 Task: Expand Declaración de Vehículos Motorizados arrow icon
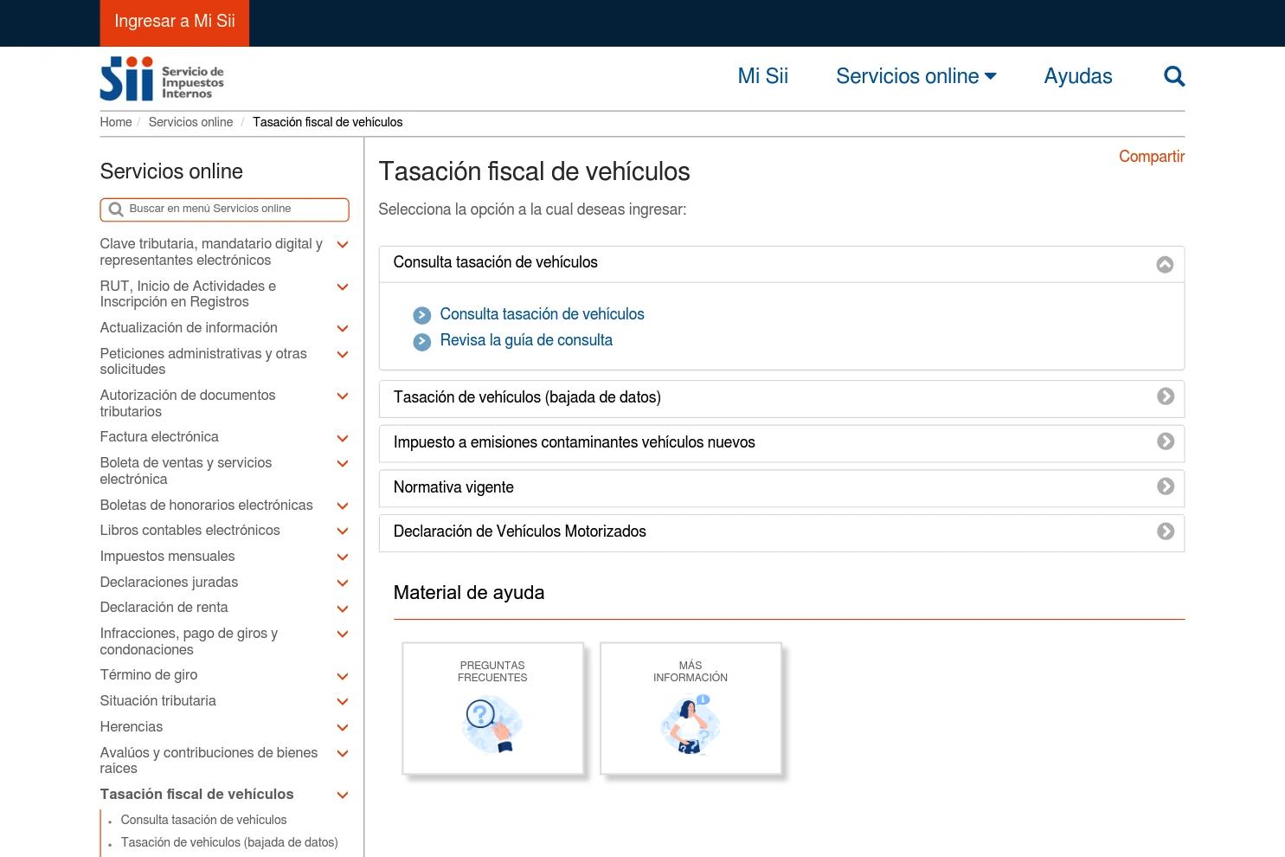click(1166, 532)
